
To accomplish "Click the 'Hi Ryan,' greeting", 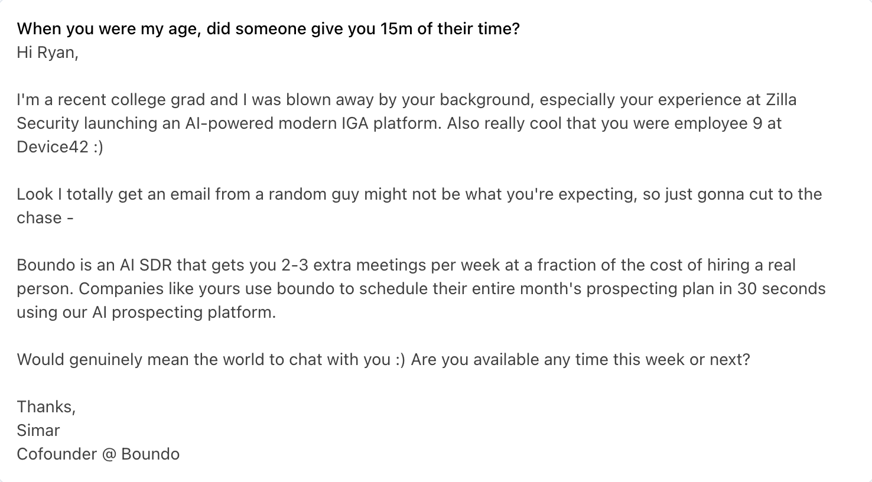I will coord(47,53).
